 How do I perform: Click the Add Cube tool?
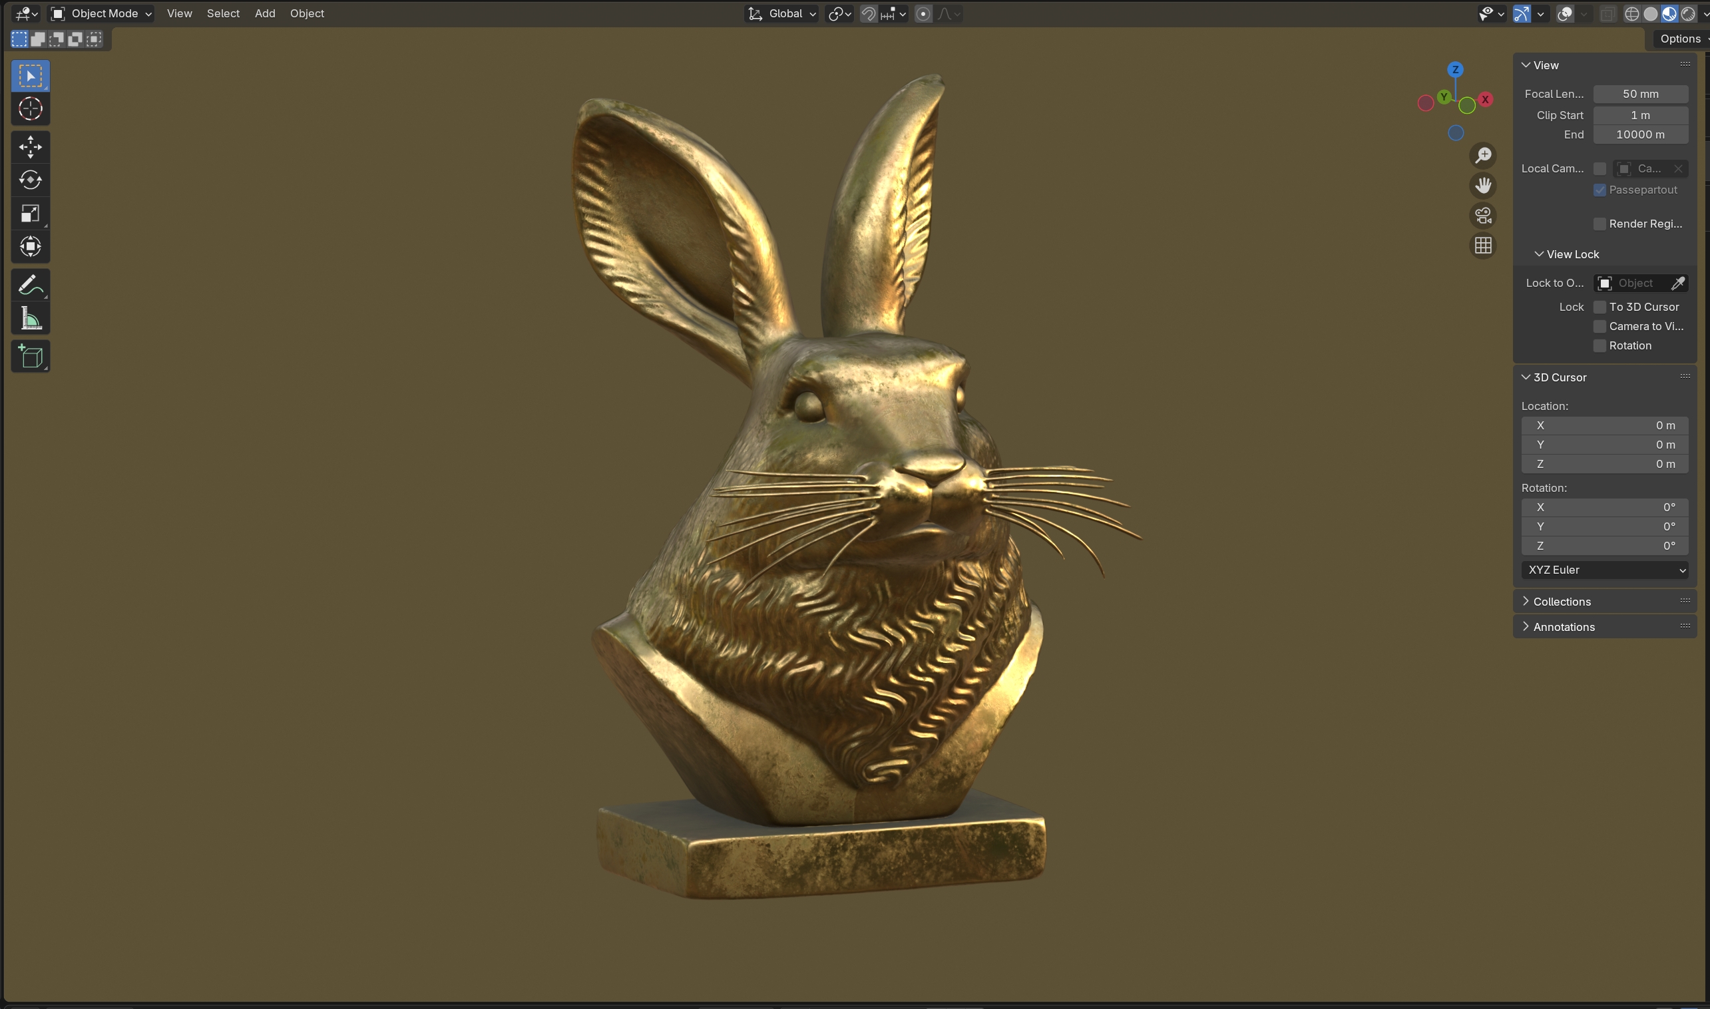[x=30, y=356]
